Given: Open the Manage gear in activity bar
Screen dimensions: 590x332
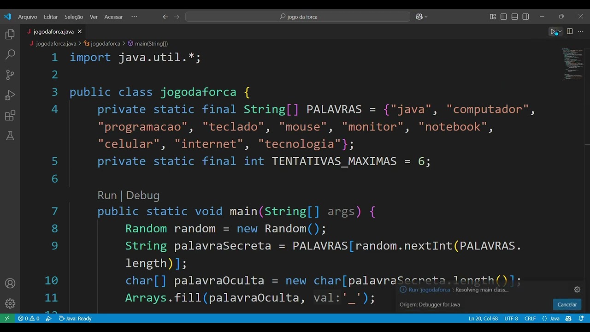Looking at the screenshot, I should point(10,303).
